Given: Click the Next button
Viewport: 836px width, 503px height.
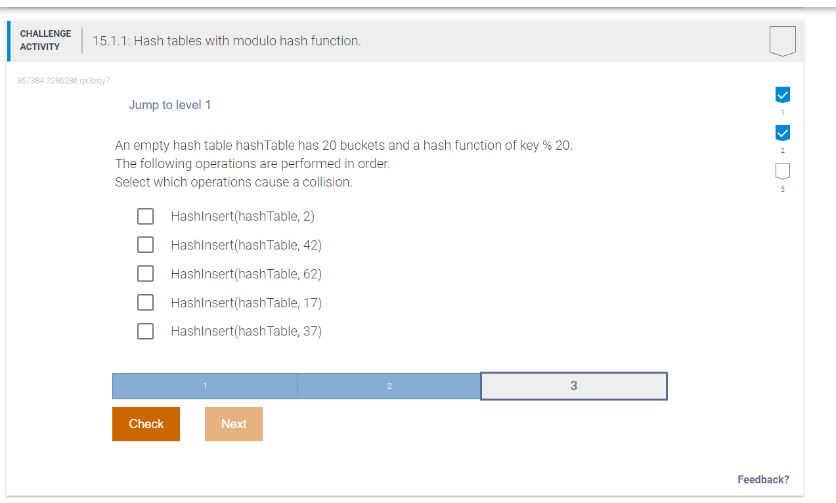Looking at the screenshot, I should [233, 424].
